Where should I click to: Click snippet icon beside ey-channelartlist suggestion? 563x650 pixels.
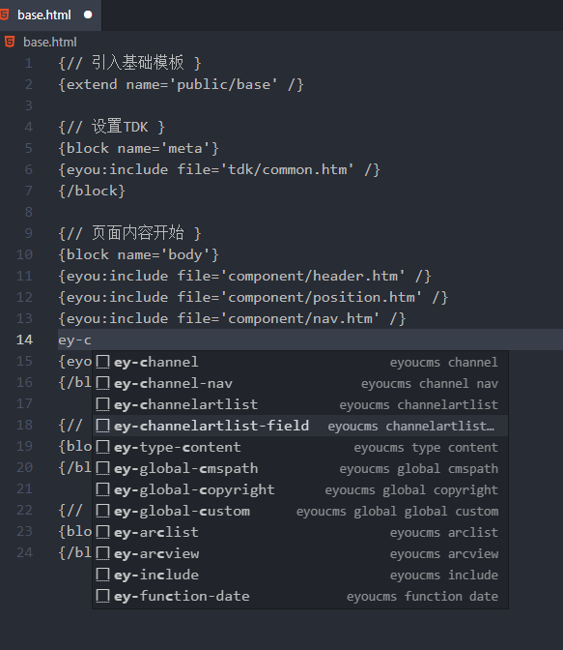pos(102,404)
